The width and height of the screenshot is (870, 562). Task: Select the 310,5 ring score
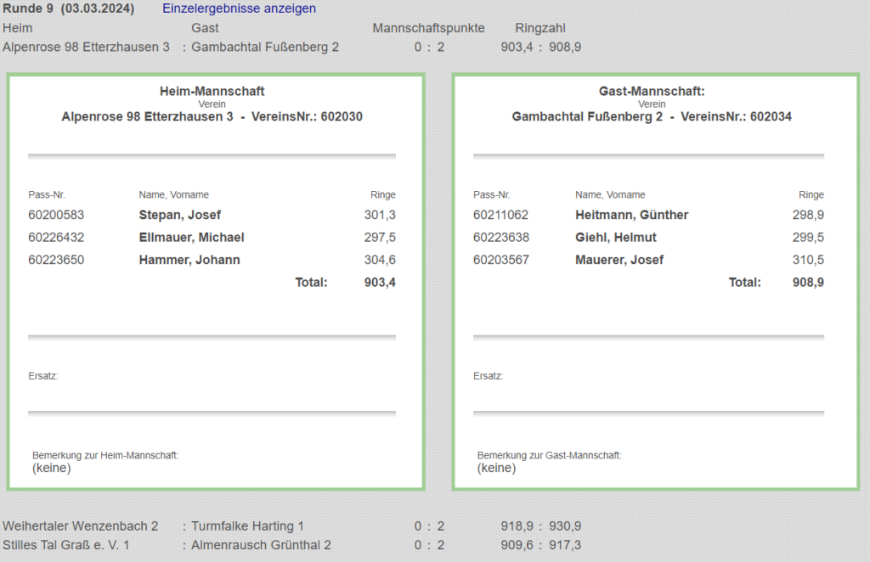807,260
